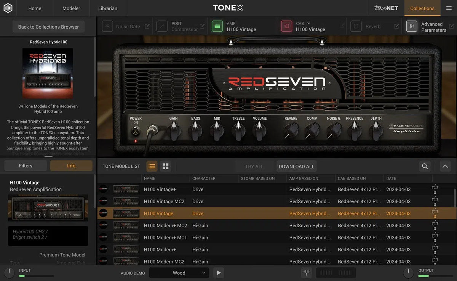457x281 pixels.
Task: Enable list view for tone models
Action: coord(152,166)
